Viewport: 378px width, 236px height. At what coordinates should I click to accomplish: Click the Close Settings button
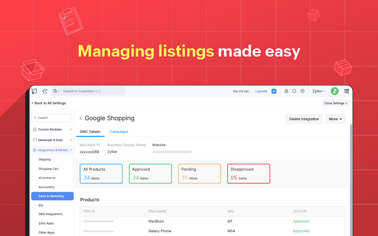pos(336,103)
